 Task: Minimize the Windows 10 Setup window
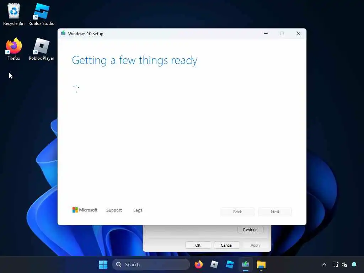click(x=266, y=33)
